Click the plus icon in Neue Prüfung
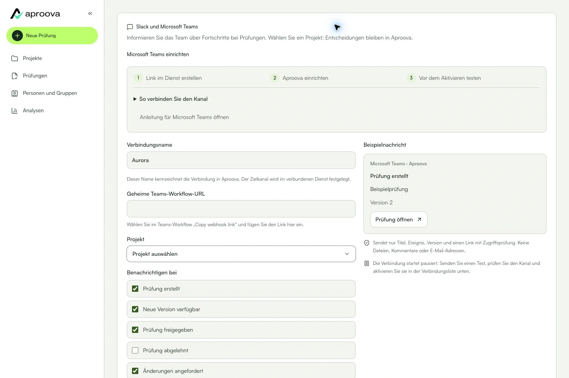The height and width of the screenshot is (378, 569). (x=17, y=36)
